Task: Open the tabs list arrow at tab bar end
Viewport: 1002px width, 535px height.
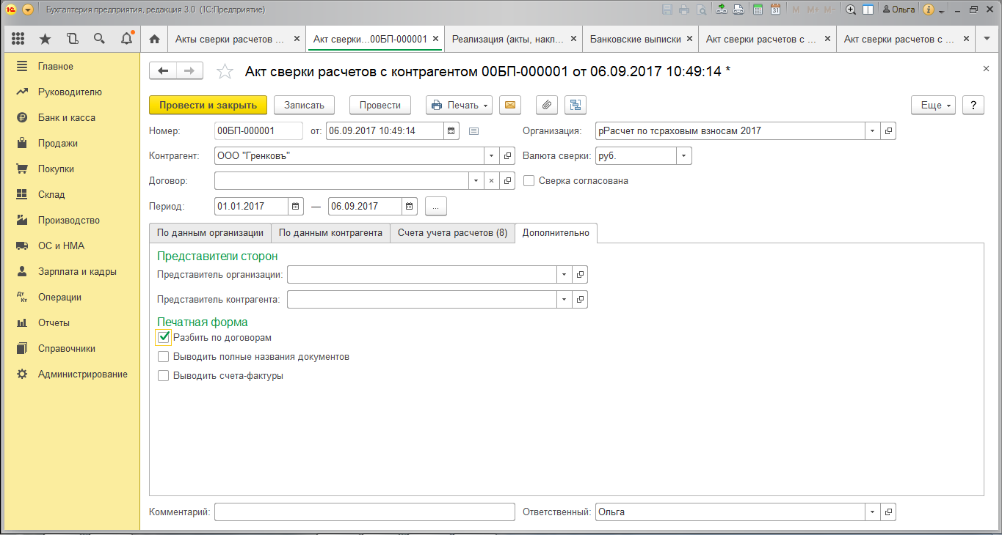Action: [x=986, y=40]
